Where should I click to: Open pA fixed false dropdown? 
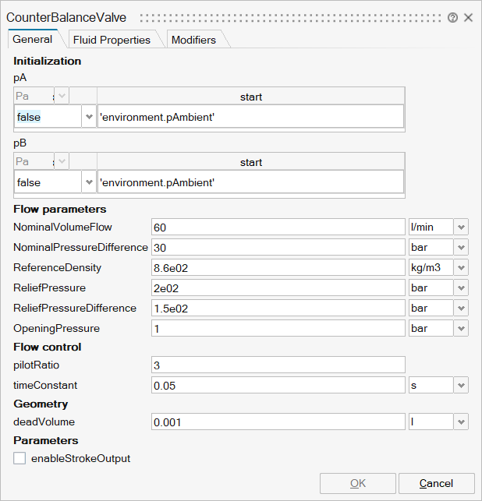point(89,117)
